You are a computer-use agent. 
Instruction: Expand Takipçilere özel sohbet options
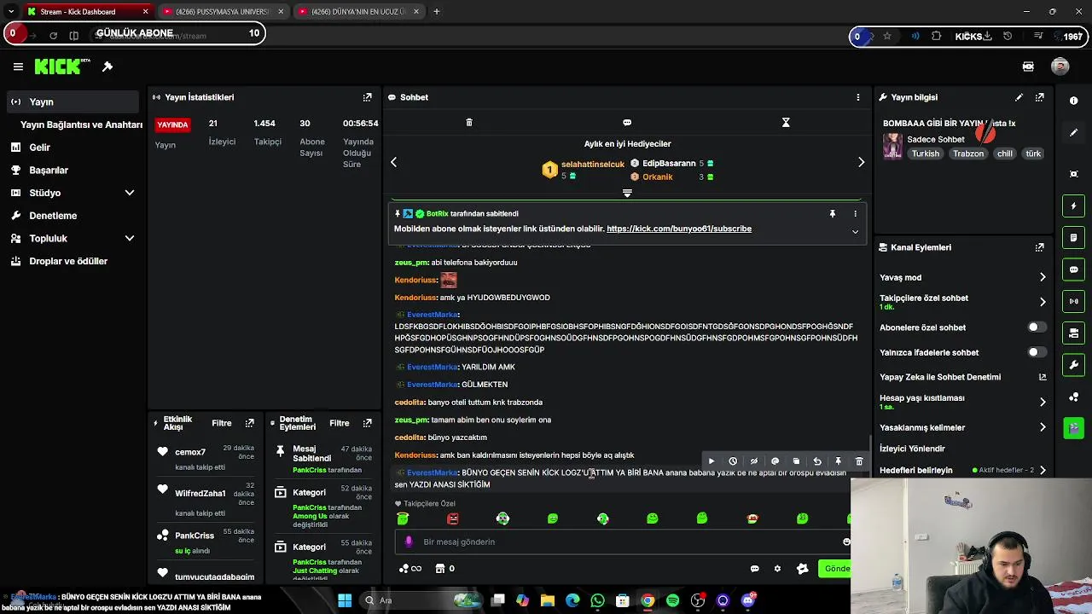1043,302
